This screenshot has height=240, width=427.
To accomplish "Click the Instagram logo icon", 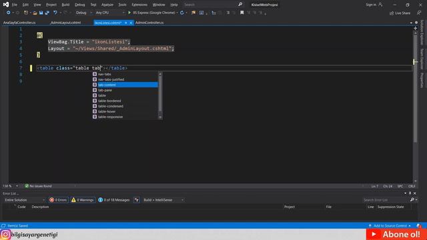I will pos(5,234).
